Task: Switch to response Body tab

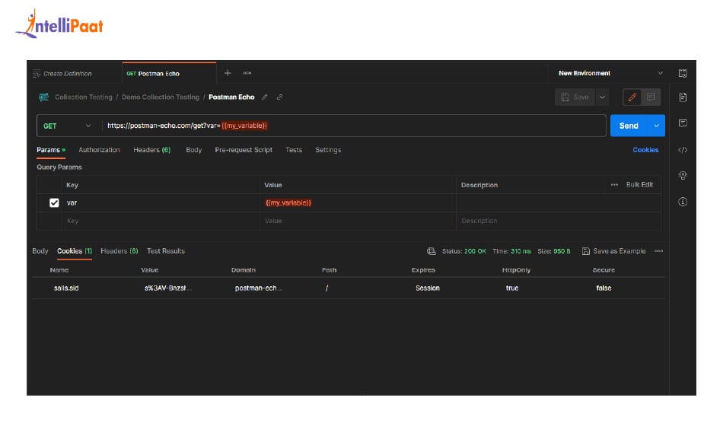Action: coord(40,251)
